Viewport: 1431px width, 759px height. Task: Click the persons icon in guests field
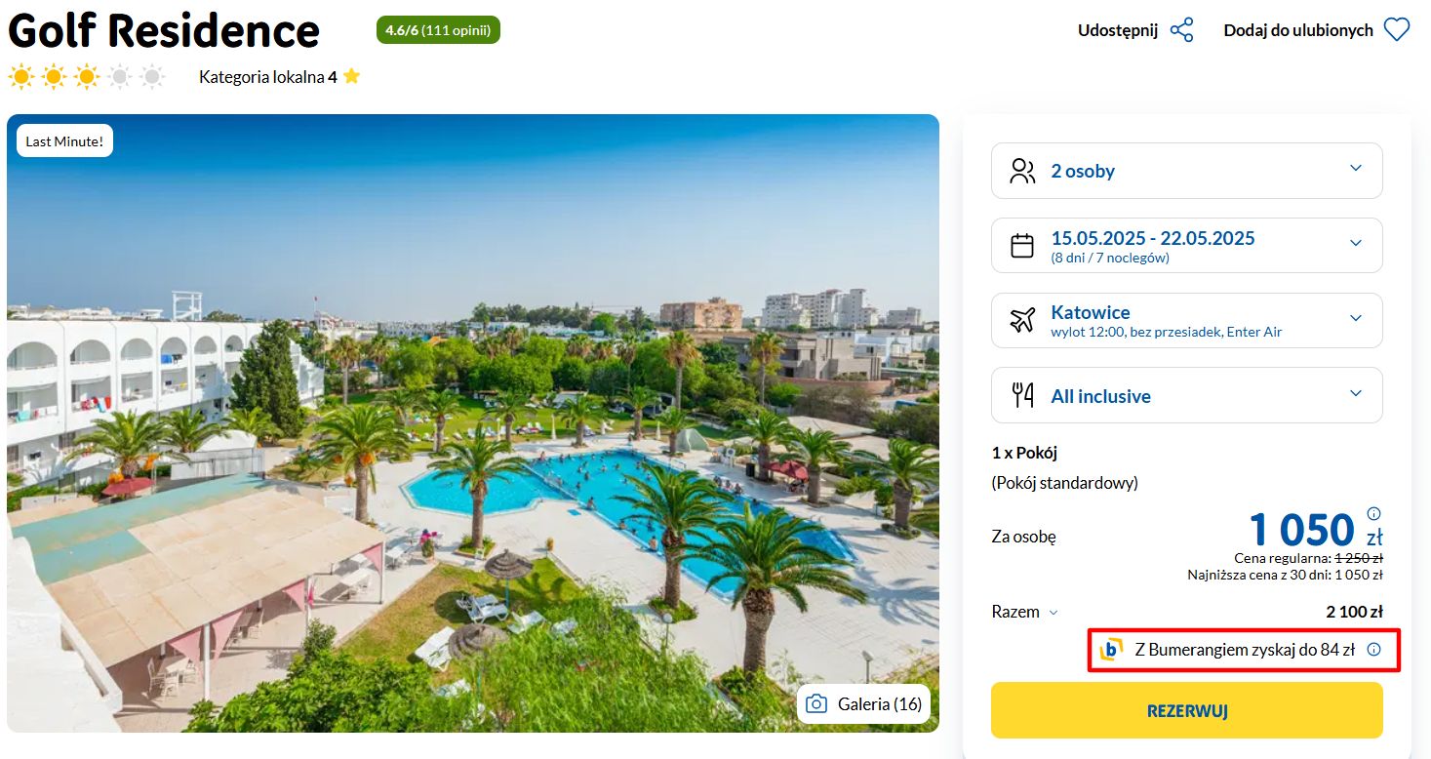[x=1022, y=171]
